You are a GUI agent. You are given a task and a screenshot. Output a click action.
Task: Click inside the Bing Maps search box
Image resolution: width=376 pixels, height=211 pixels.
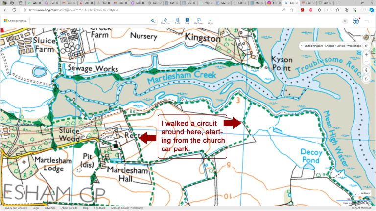(91, 21)
